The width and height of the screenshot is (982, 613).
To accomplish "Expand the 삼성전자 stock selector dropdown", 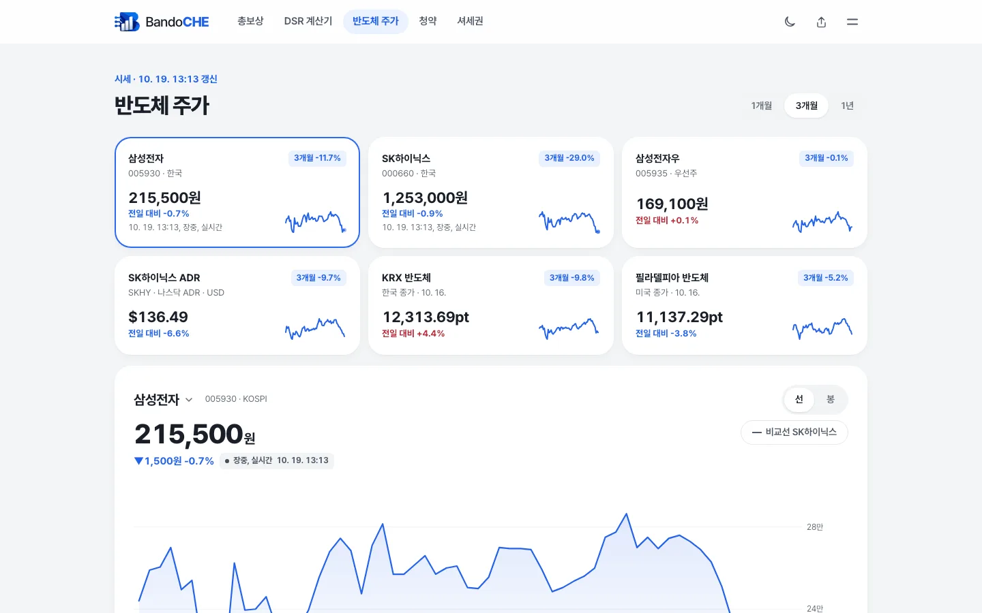I will [x=163, y=400].
